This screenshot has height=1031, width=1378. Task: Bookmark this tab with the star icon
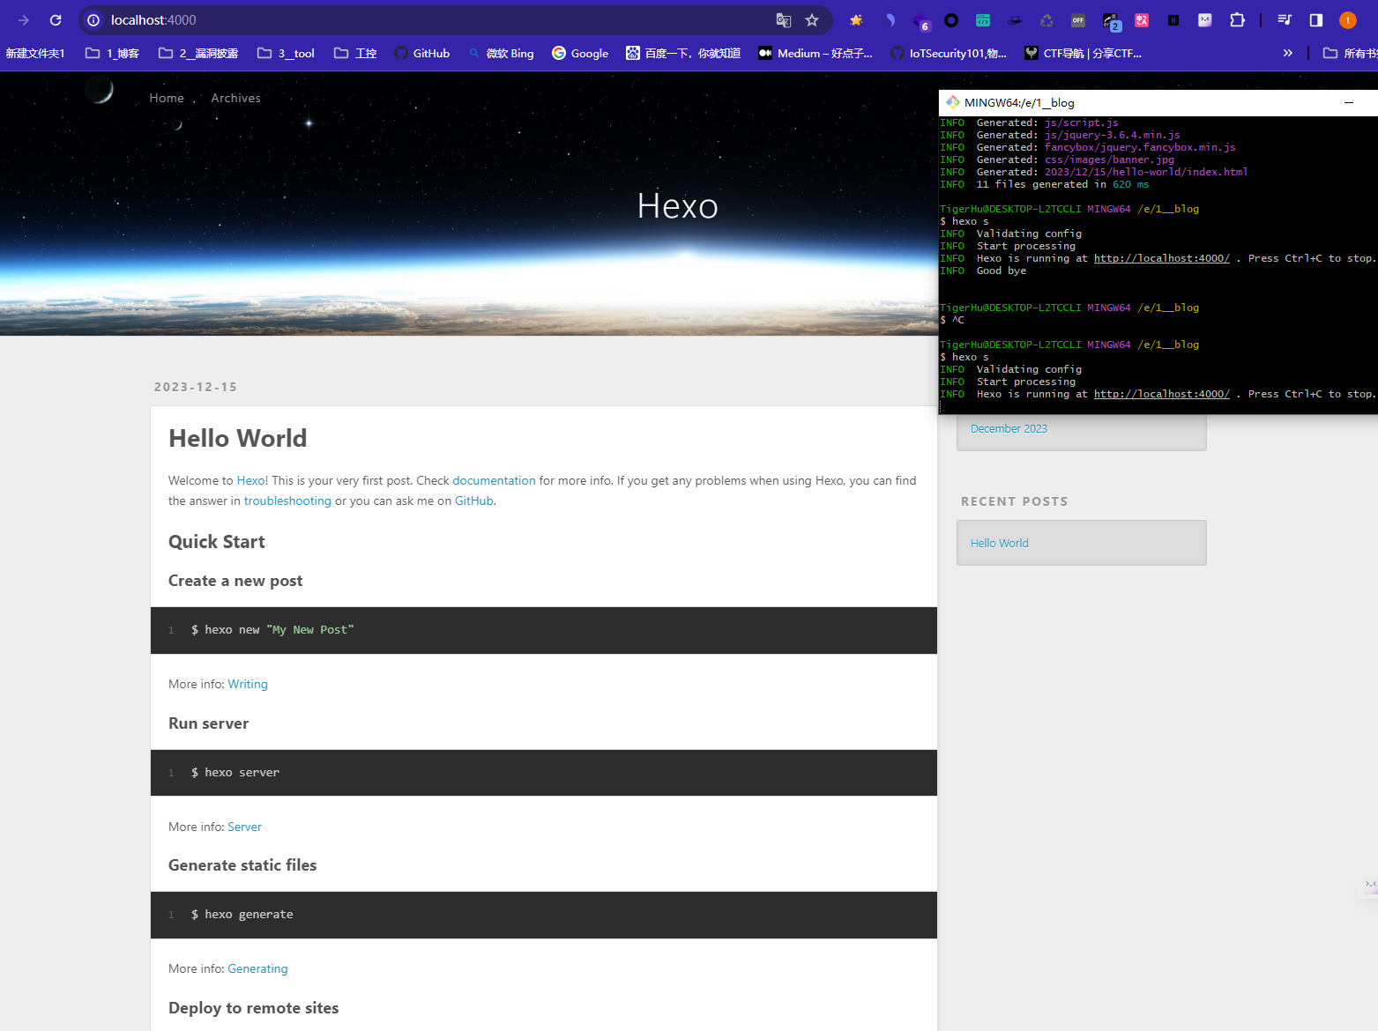click(x=812, y=20)
